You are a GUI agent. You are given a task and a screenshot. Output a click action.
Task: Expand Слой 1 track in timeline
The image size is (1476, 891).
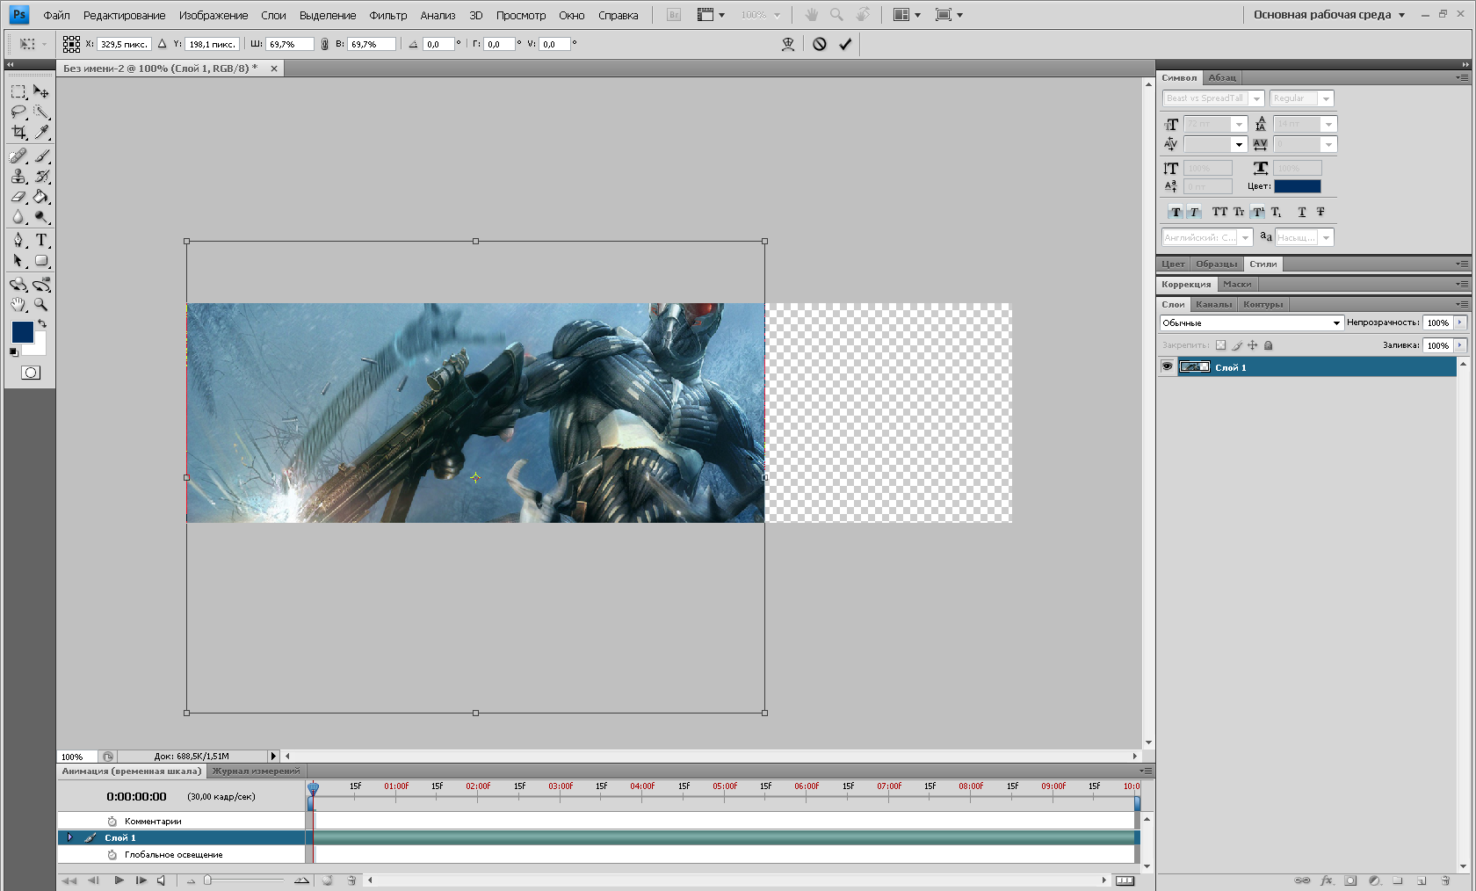point(70,837)
